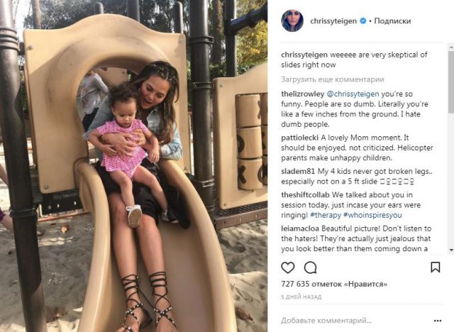
Task: Open comment speech bubble icon
Action: 311,267
